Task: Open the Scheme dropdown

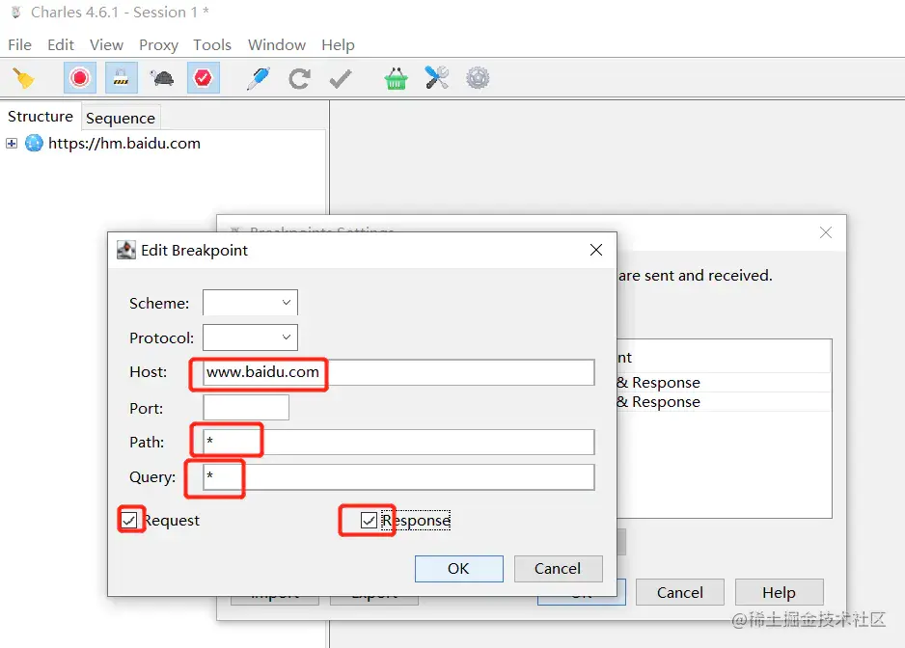Action: 250,303
